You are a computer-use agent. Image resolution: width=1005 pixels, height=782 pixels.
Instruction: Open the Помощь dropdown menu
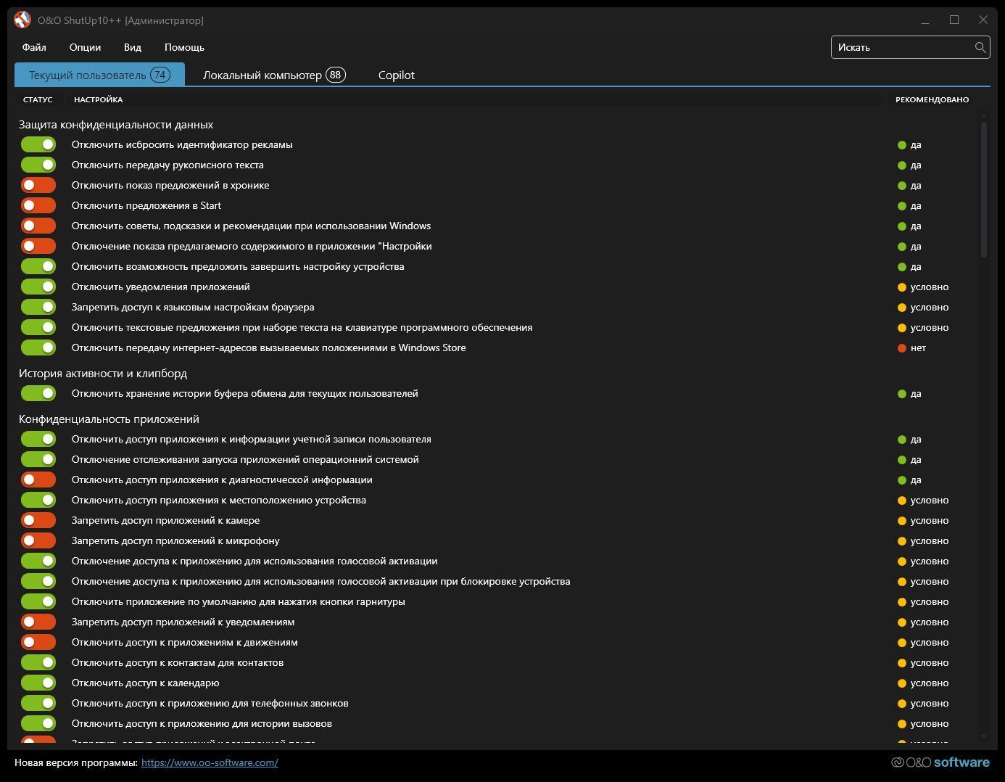[184, 47]
